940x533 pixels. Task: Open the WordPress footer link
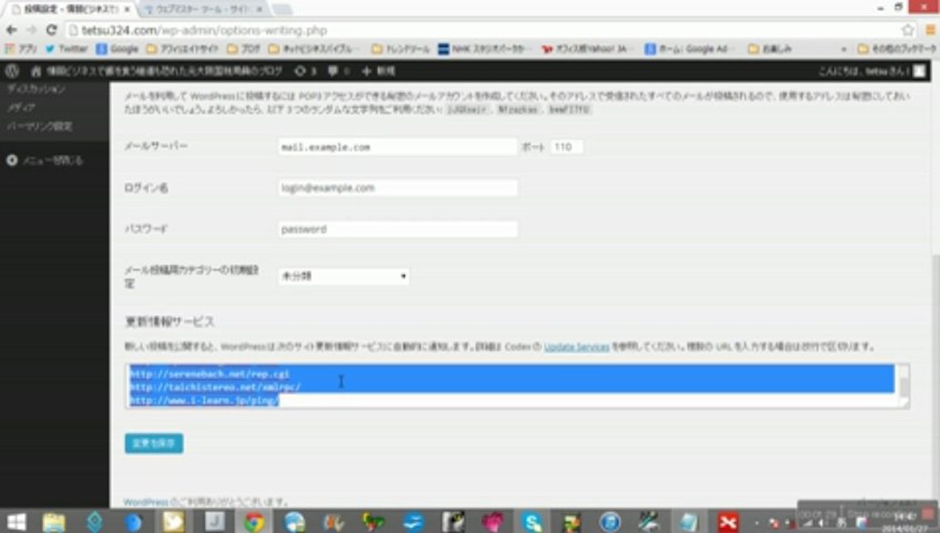pyautogui.click(x=146, y=502)
